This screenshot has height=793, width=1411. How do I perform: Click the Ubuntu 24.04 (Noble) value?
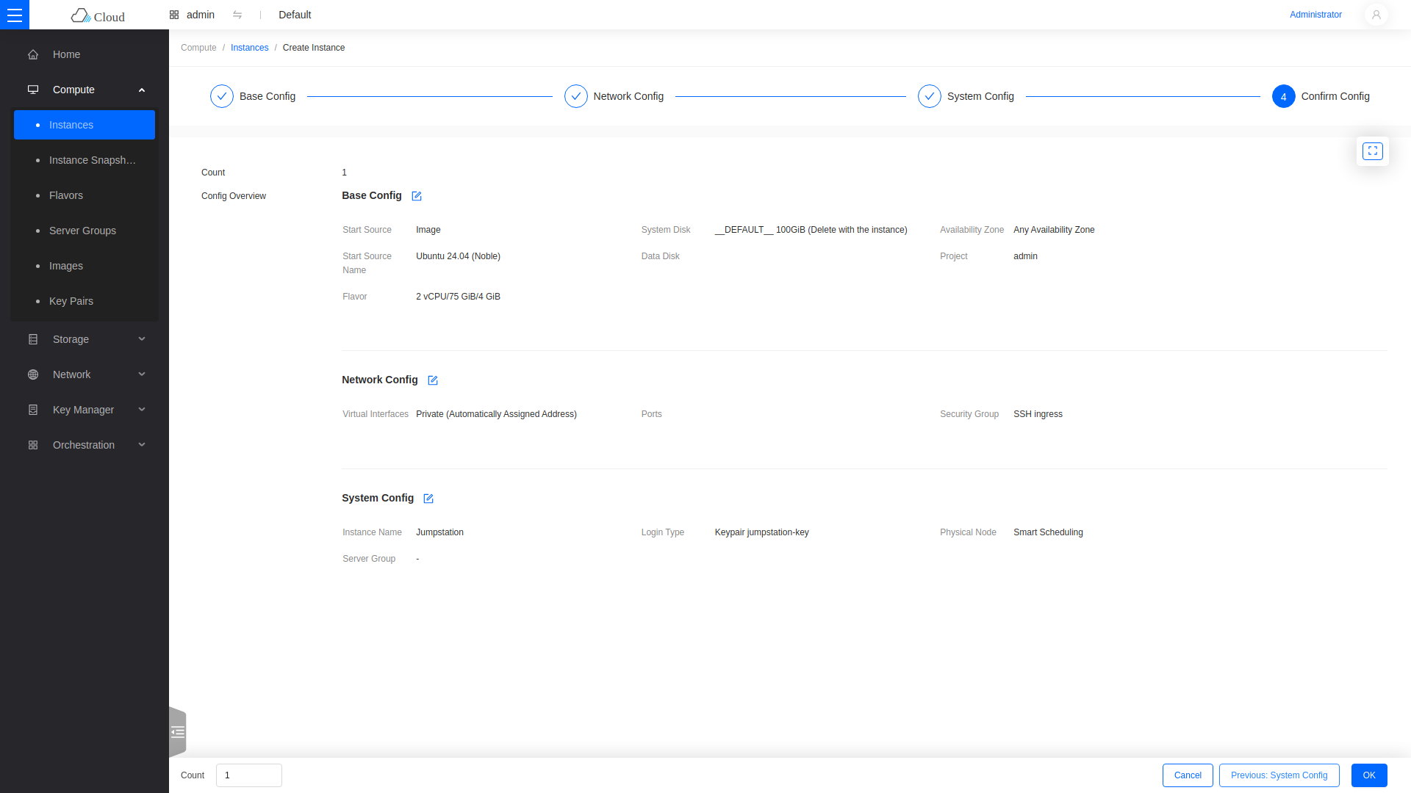[x=458, y=256]
